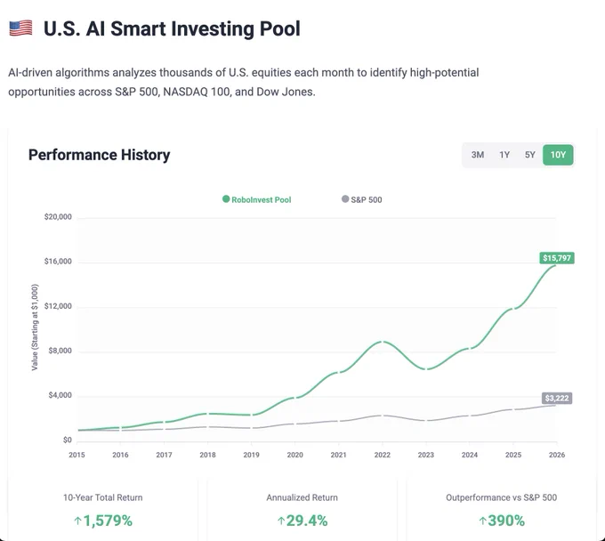Click the US flag icon
The image size is (605, 541).
[20, 28]
